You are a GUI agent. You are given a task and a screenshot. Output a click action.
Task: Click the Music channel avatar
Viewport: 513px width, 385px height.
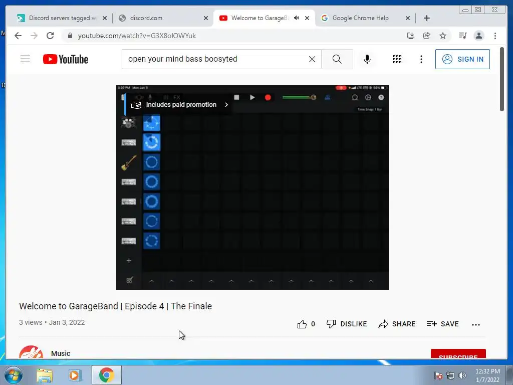[31, 352]
